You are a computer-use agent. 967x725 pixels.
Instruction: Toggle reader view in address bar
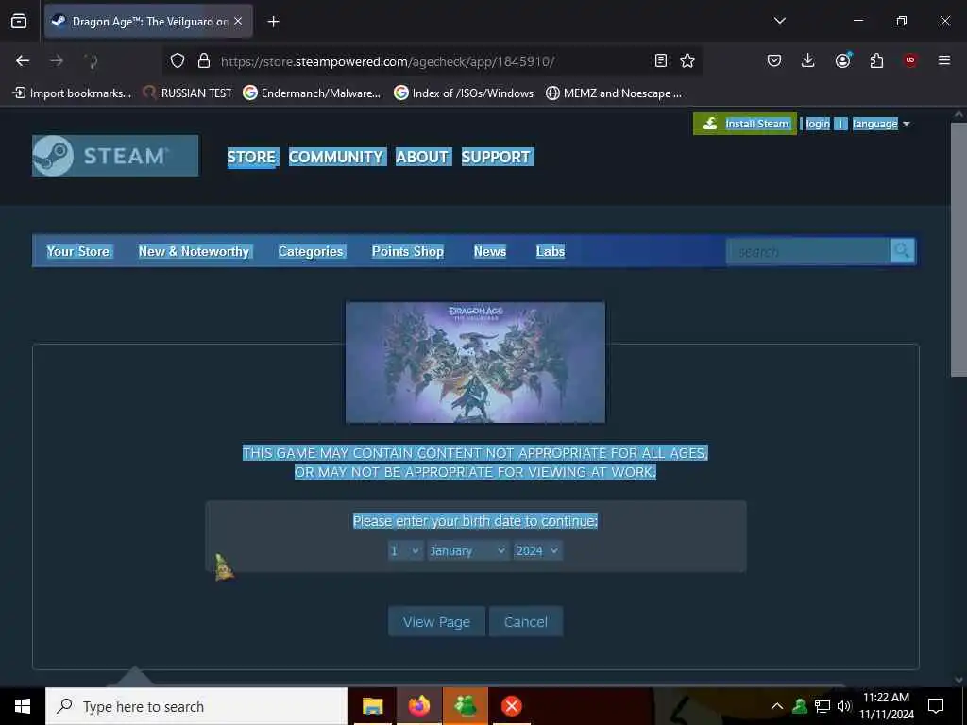click(x=660, y=60)
